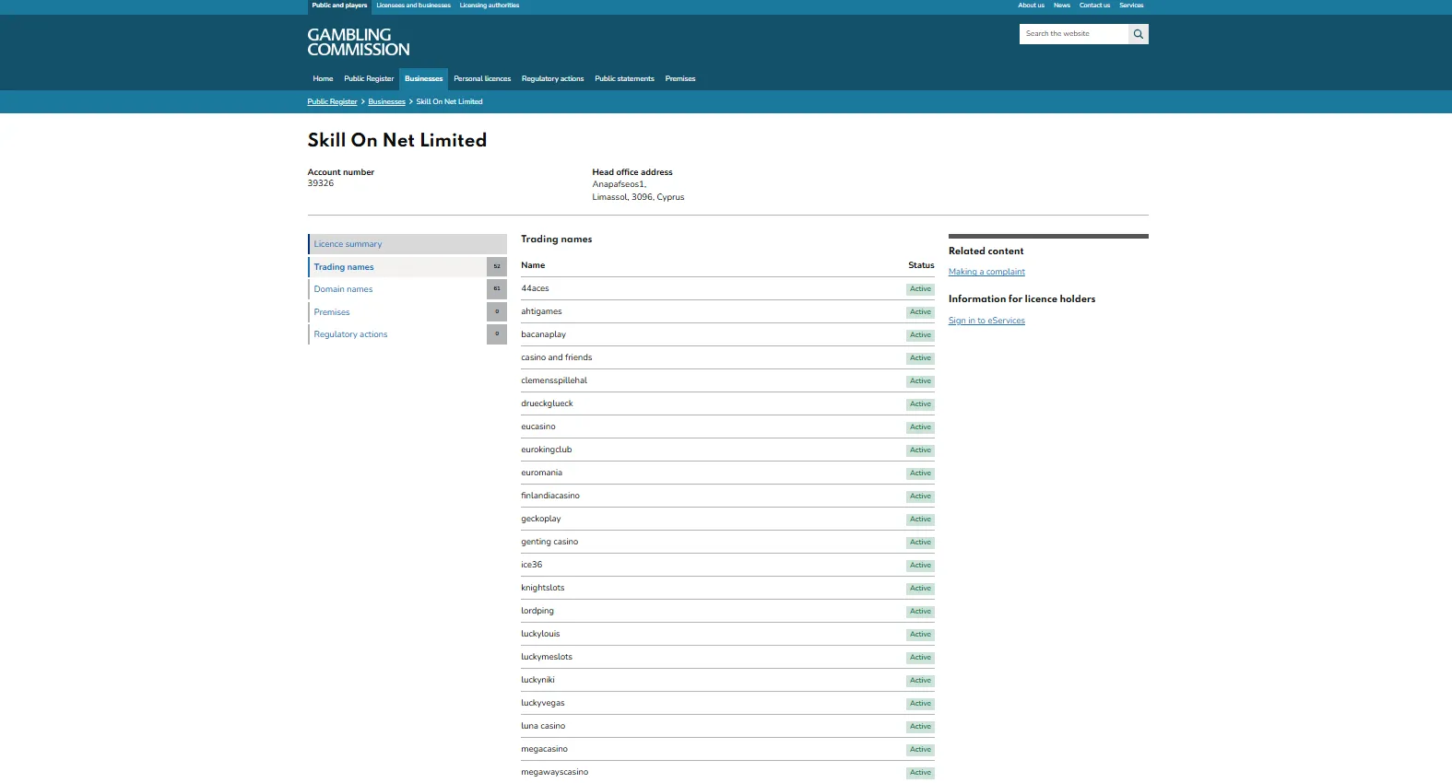Select Businesses in main navigation
The height and width of the screenshot is (783, 1452).
click(x=423, y=79)
